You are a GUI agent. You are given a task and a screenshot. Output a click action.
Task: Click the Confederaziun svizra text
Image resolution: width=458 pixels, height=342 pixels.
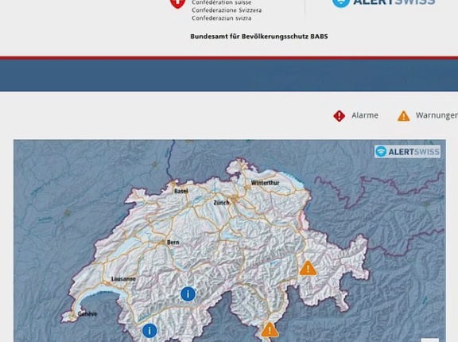221,18
